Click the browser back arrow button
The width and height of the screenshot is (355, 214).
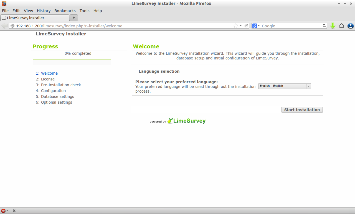(4, 26)
